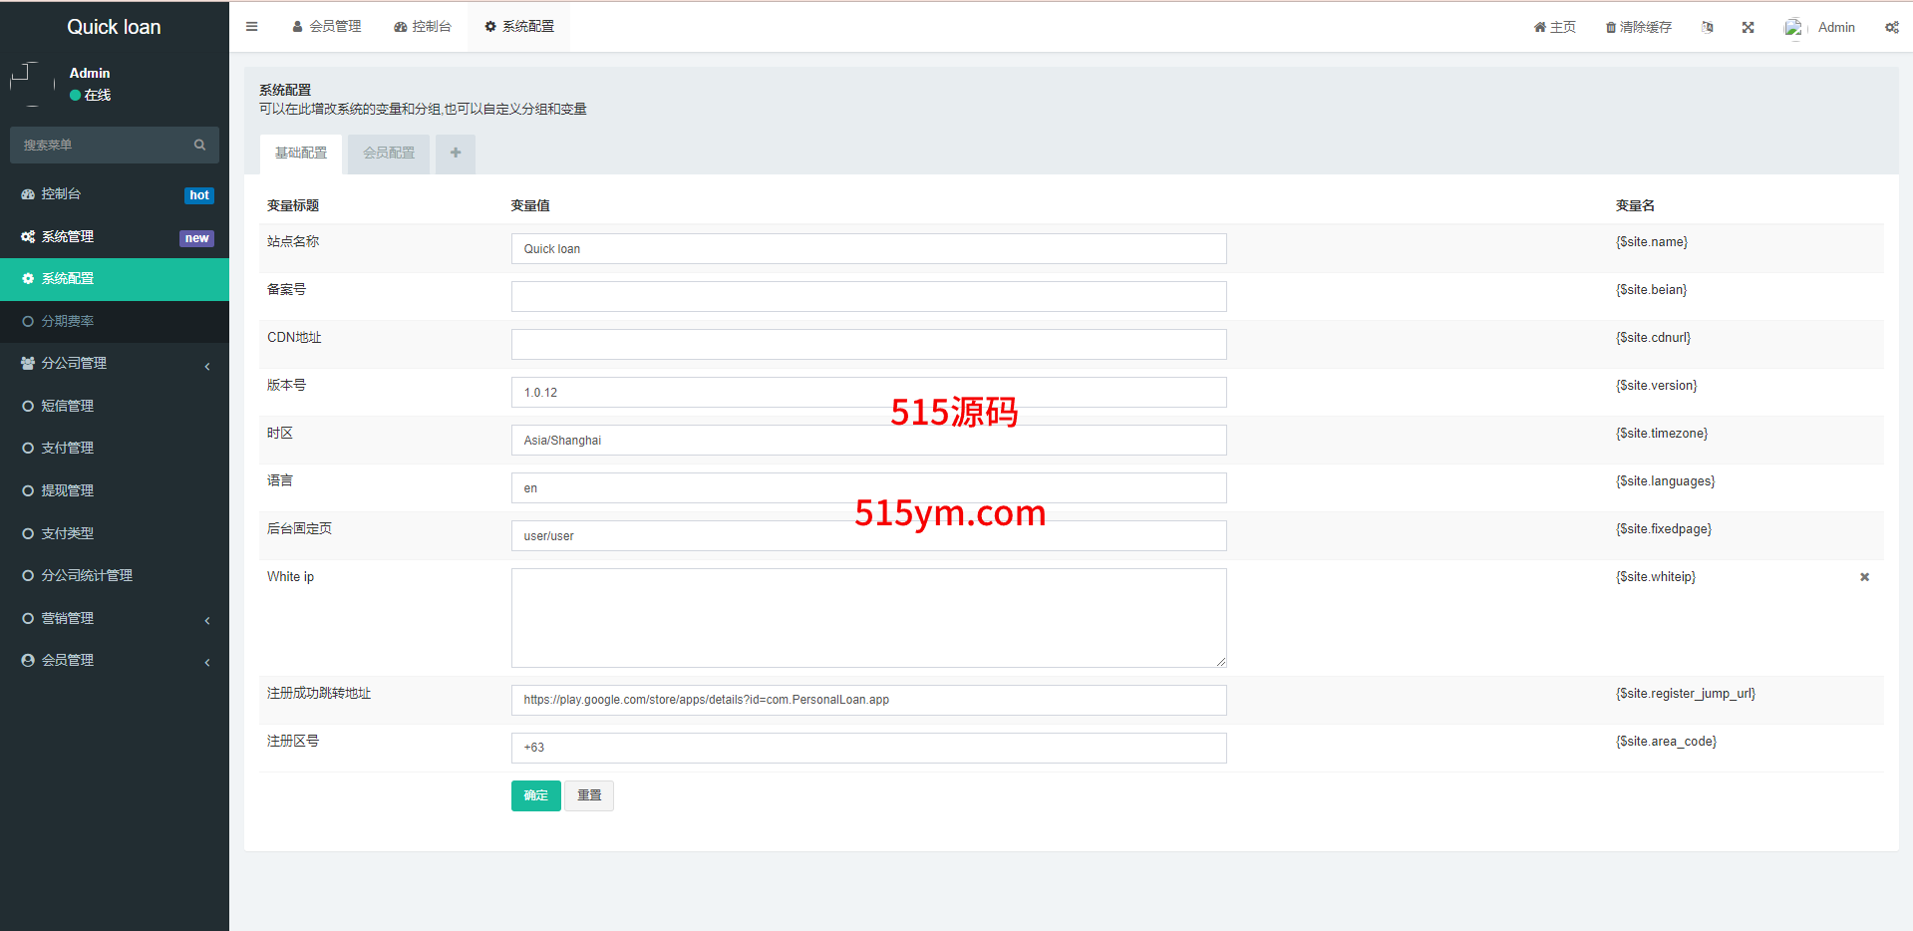
Task: Open the 控制台 tab in top bar
Action: click(x=423, y=27)
